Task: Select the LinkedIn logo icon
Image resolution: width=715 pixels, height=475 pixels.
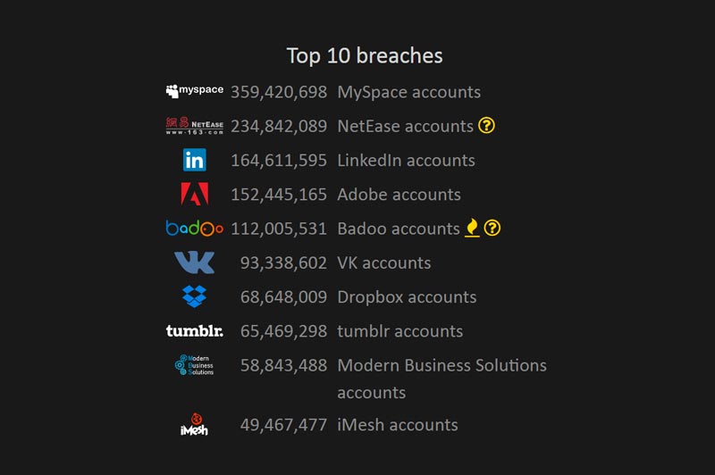Action: point(195,160)
